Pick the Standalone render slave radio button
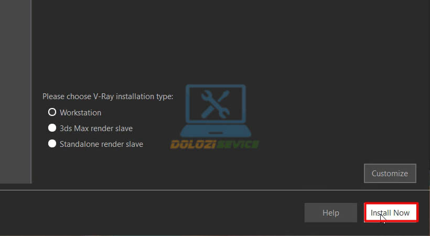 [52, 144]
